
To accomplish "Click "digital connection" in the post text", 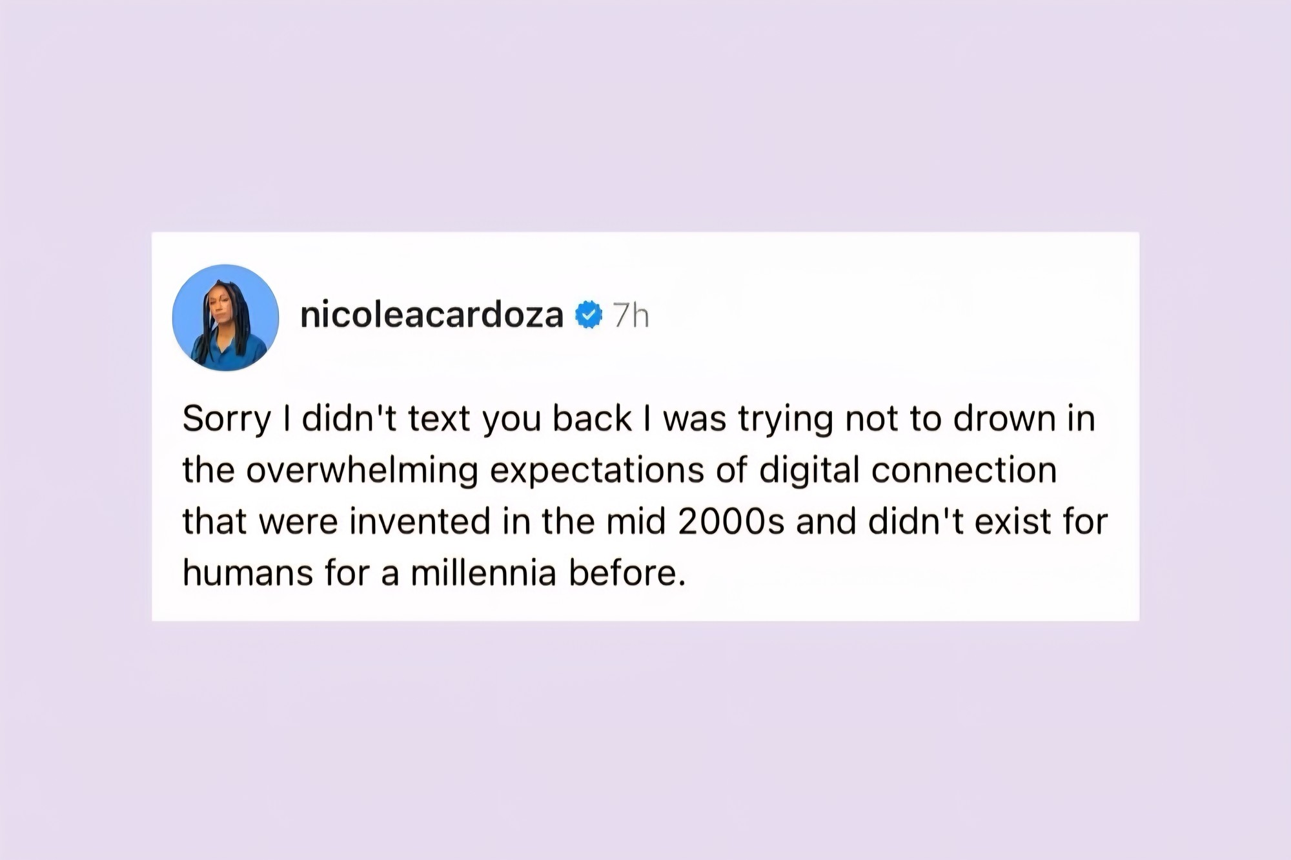I will (908, 470).
